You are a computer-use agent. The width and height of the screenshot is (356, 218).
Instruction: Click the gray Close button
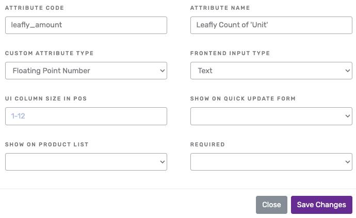click(271, 205)
